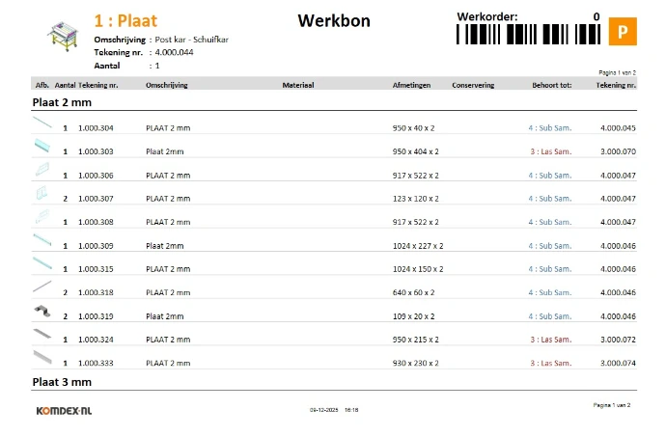Click the Afmetingen column header

(411, 85)
